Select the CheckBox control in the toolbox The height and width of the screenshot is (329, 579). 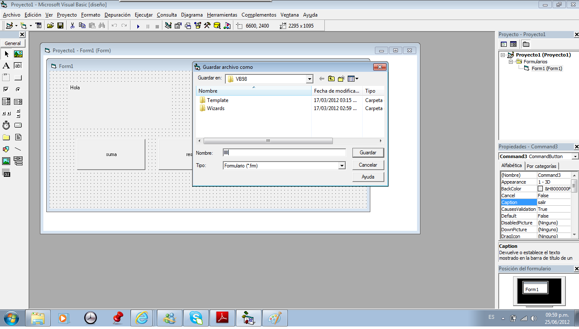click(x=6, y=89)
